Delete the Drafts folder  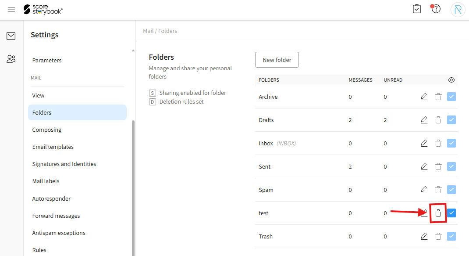click(x=438, y=120)
